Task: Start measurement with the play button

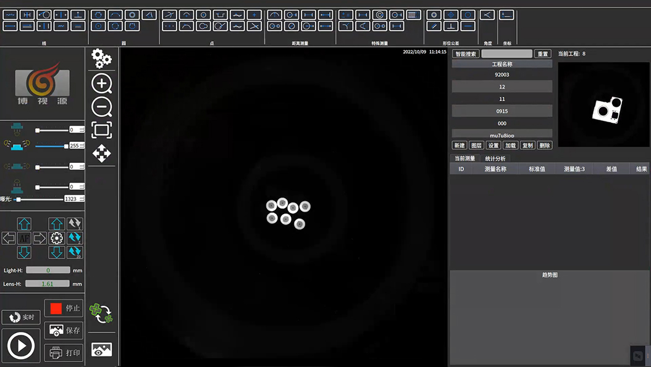Action: point(21,345)
